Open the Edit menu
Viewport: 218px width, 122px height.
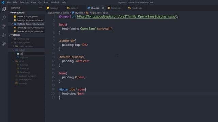(x=15, y=2)
